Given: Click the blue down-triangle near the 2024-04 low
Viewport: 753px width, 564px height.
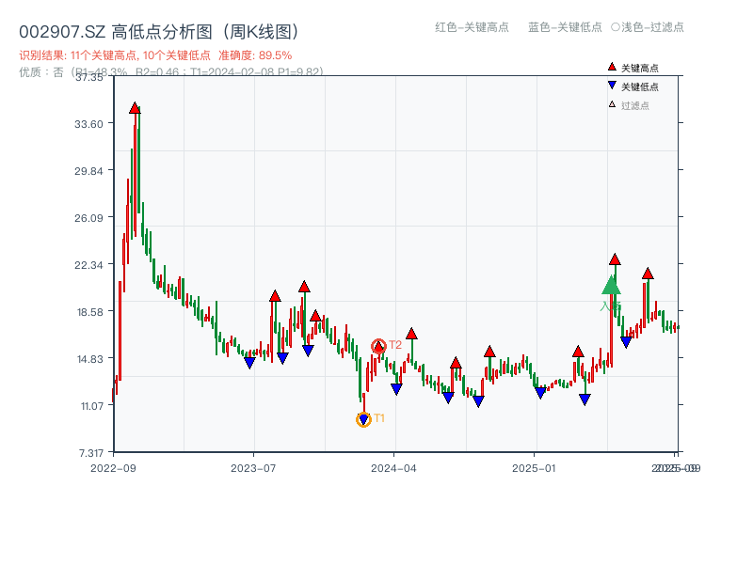Looking at the screenshot, I should pyautogui.click(x=396, y=387).
